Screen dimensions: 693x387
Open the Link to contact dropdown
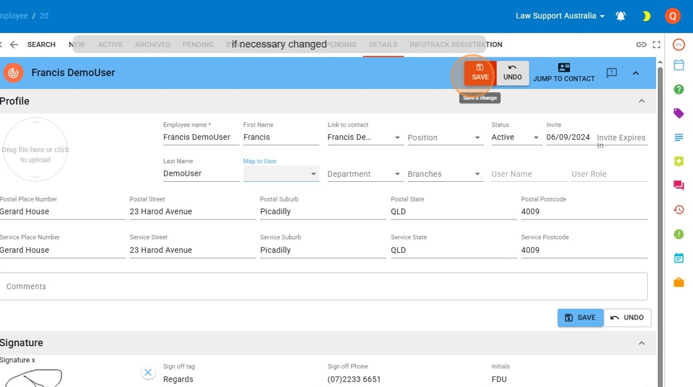tap(365, 137)
